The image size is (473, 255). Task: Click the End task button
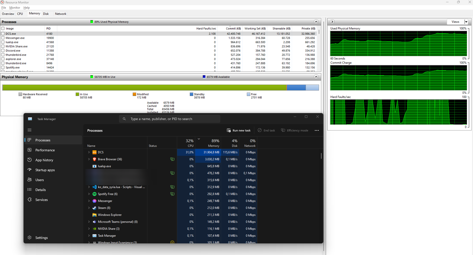[266, 130]
